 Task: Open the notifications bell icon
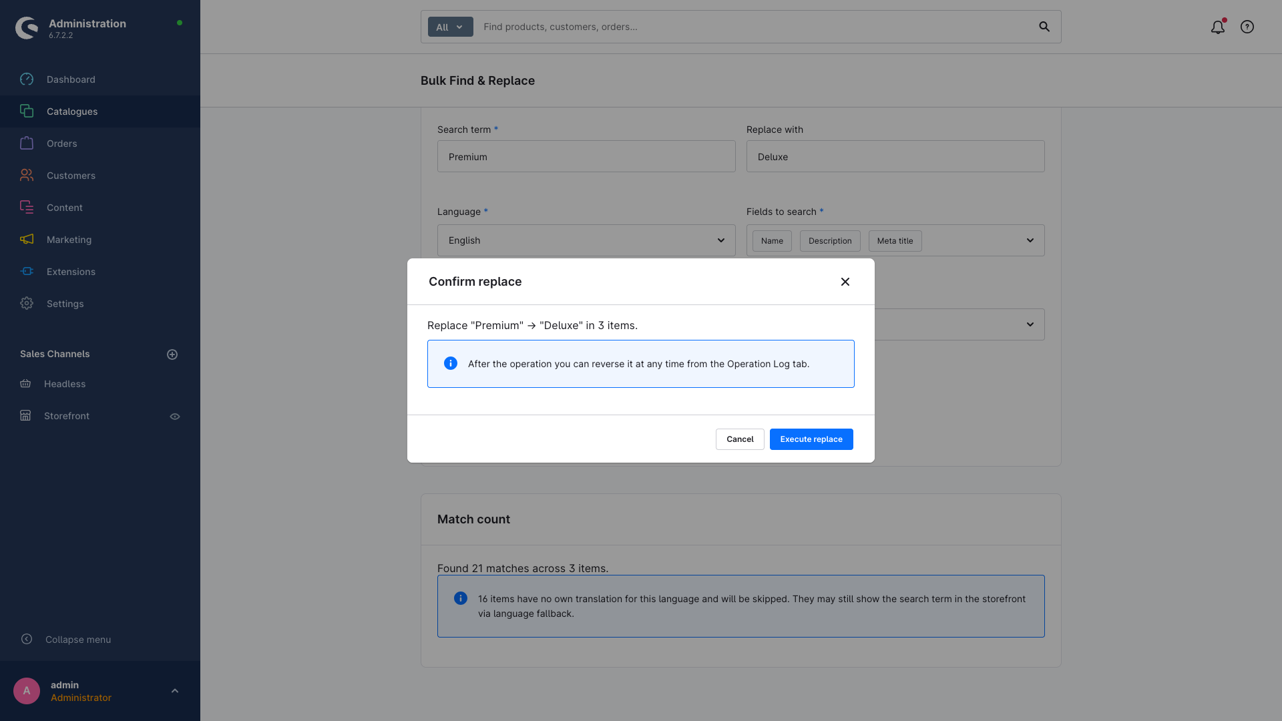1218,27
